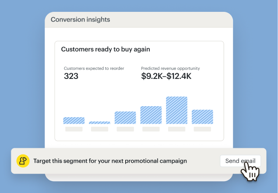
Task: Click the Customers expected to reorder label
Action: 94,68
